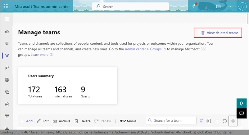Focus the Search for a team field

pos(171,120)
